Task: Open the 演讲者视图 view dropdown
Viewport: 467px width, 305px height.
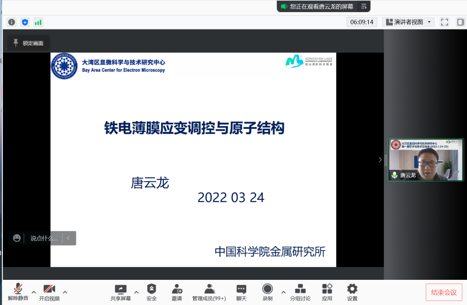Action: tap(408, 22)
